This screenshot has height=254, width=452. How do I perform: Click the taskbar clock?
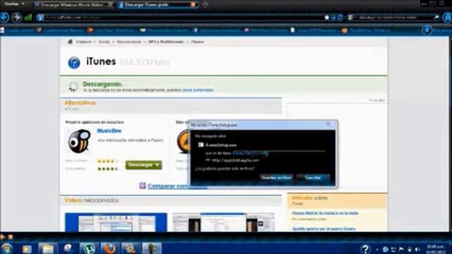point(435,249)
